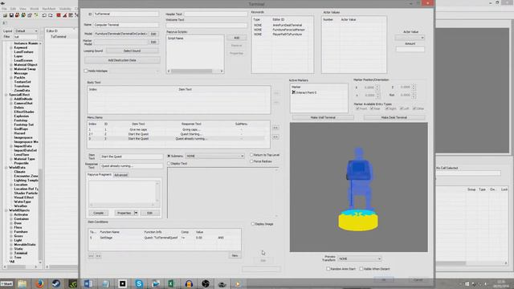Open Steam from the taskbar
Viewport: 514px width, 289px height.
56,283
